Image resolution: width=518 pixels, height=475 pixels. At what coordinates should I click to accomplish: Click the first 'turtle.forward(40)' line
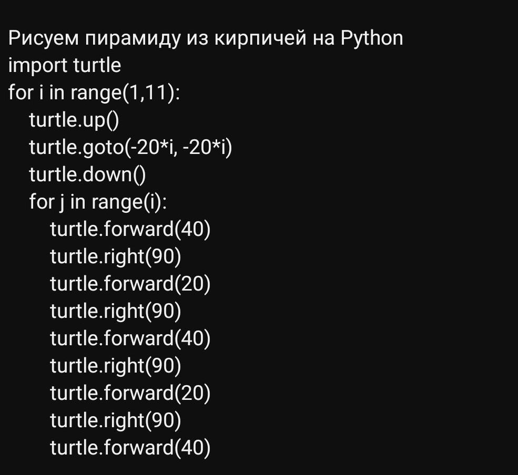[x=130, y=229]
